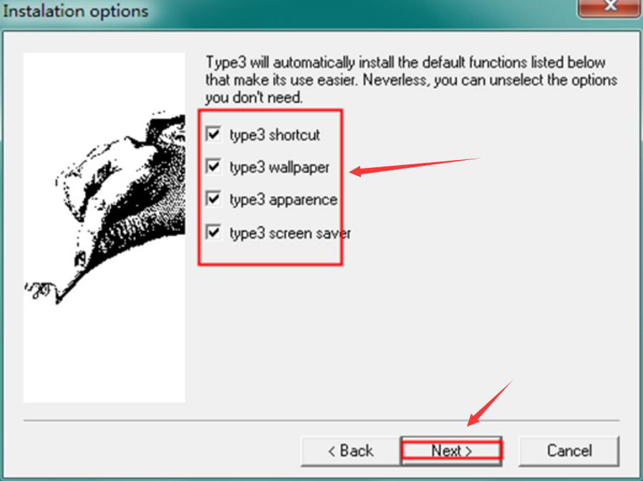Cancel the Type3 installation
This screenshot has width=643, height=481.
569,451
